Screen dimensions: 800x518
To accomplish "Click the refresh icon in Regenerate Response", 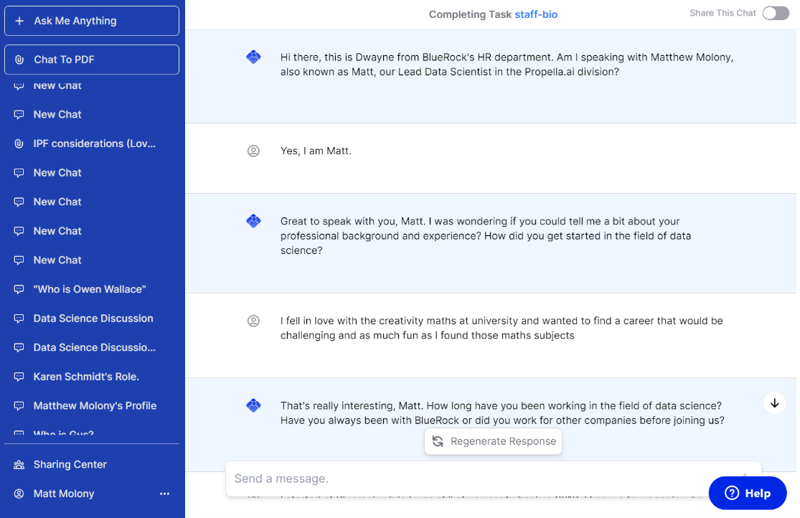I will click(438, 441).
